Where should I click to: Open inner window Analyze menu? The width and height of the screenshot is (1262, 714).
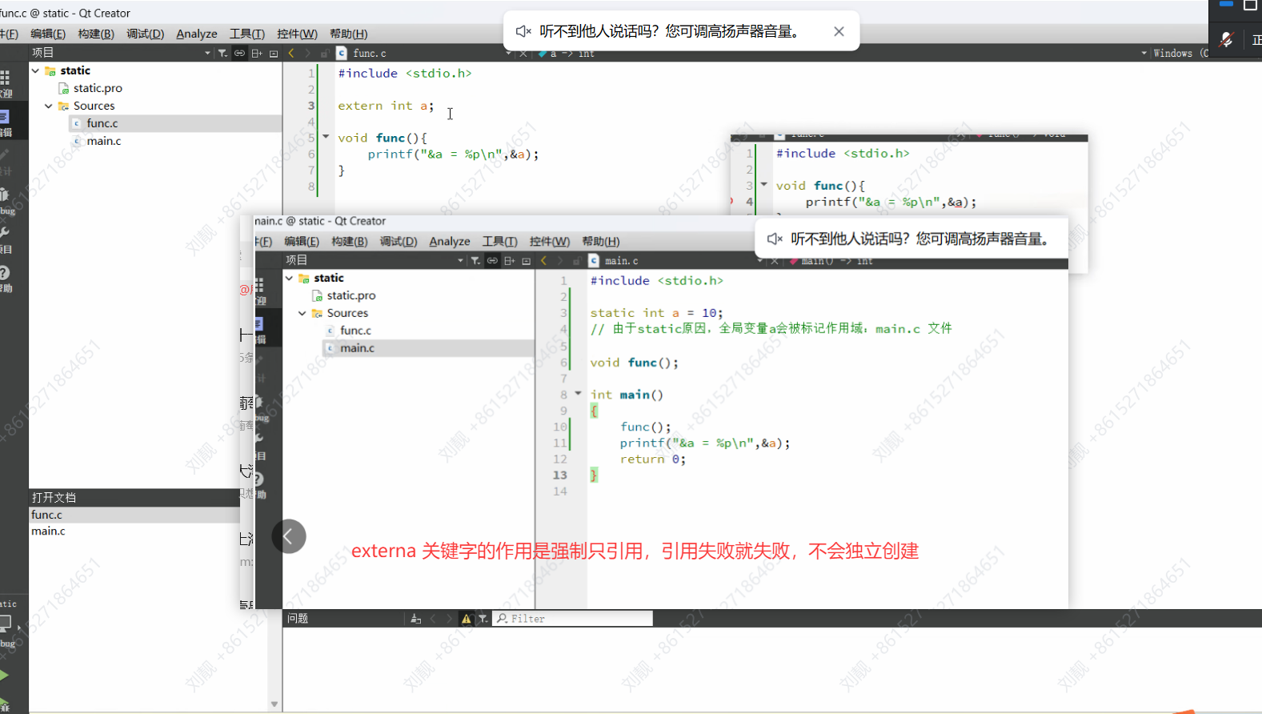click(450, 241)
